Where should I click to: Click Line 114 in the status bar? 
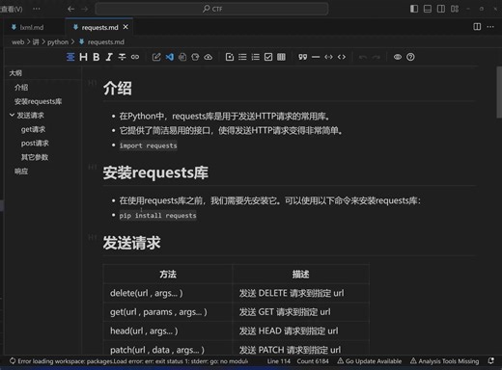[279, 361]
